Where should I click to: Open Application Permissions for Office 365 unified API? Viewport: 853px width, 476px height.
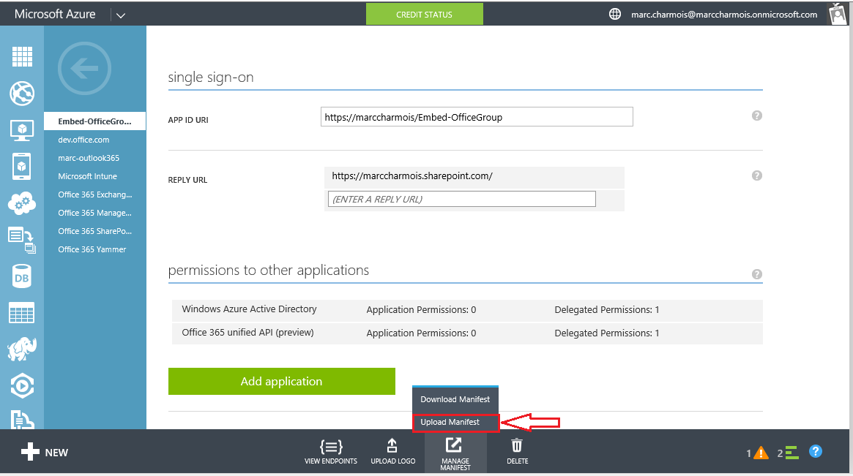click(x=421, y=333)
